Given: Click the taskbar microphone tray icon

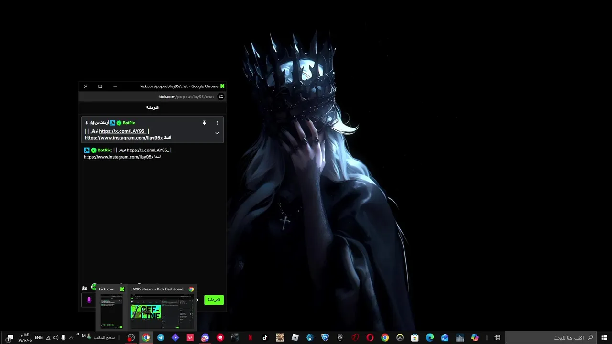Looking at the screenshot, I should pos(63,338).
